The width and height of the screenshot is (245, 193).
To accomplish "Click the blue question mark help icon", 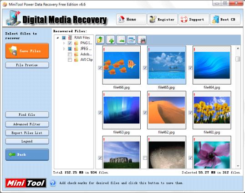I will [53, 183].
